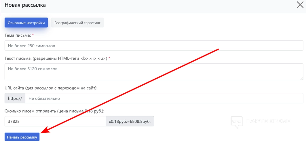This screenshot has width=306, height=144.
Task: Click into the Текст письма text area
Action: (154, 72)
